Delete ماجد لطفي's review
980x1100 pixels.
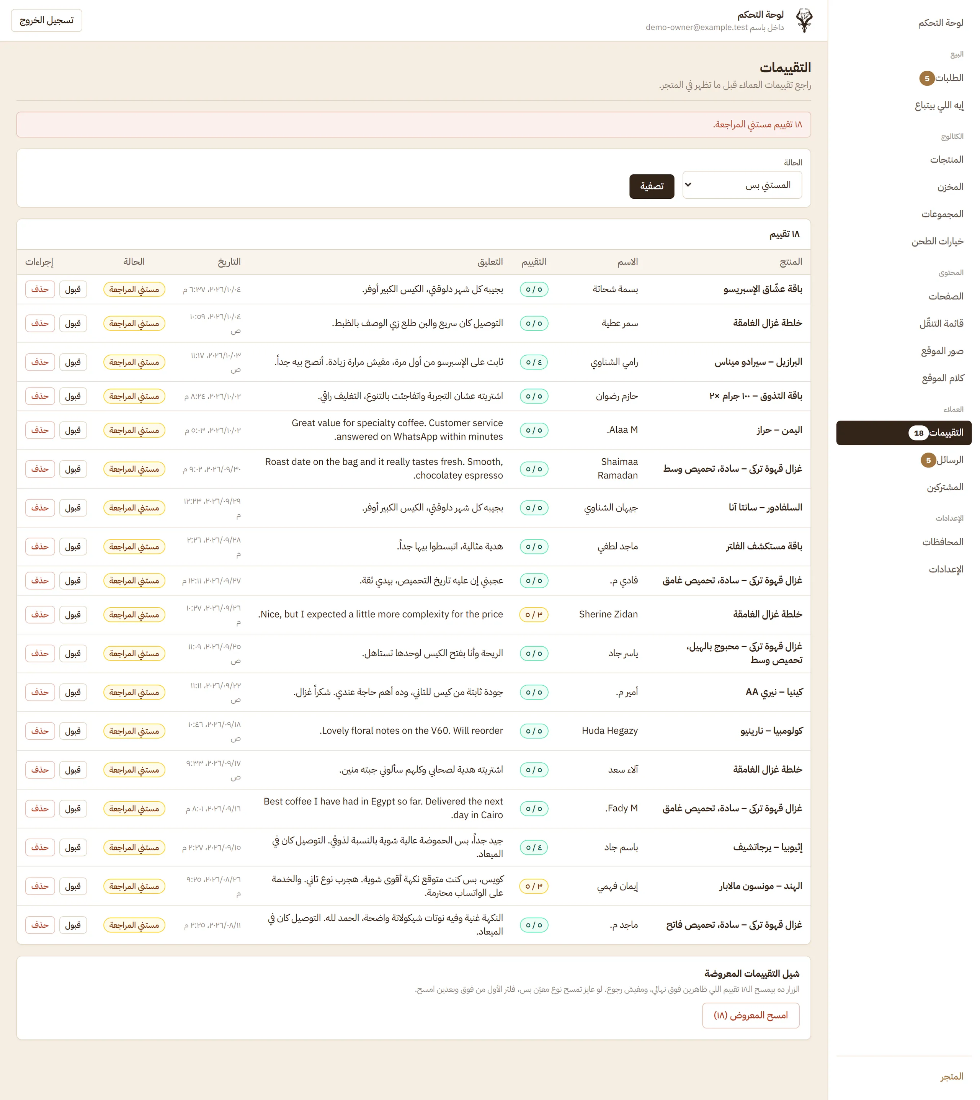coord(40,546)
